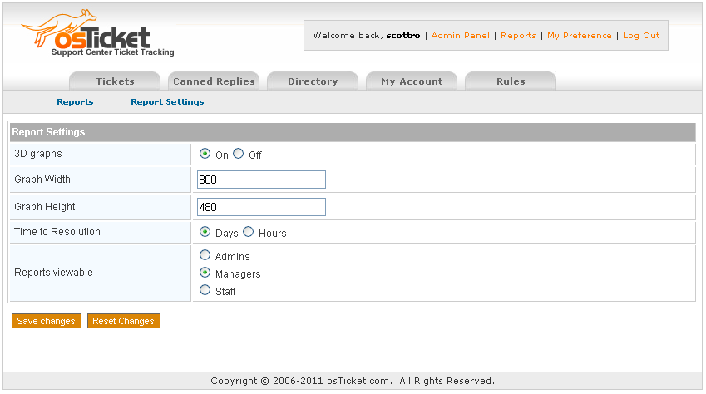Choose Staff for Reports viewable

[205, 290]
